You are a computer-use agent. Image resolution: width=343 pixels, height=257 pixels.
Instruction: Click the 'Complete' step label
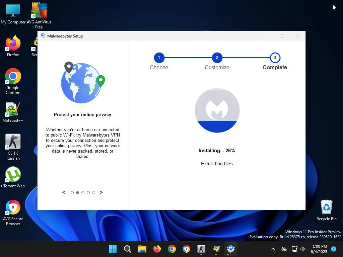tap(275, 67)
